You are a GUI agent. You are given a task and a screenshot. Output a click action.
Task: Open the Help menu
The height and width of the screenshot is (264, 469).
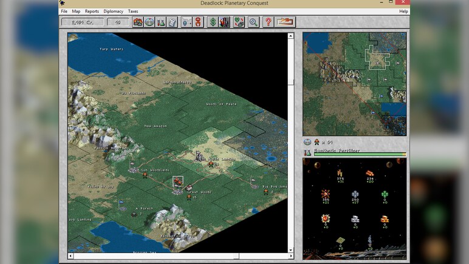pos(403,12)
